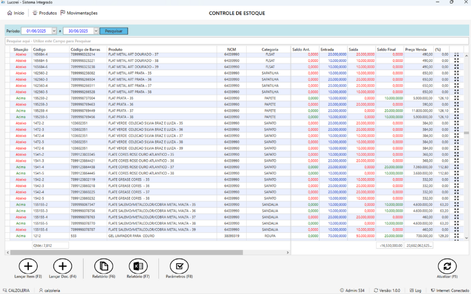Click CALZOLERIA company in status bar

(16, 290)
